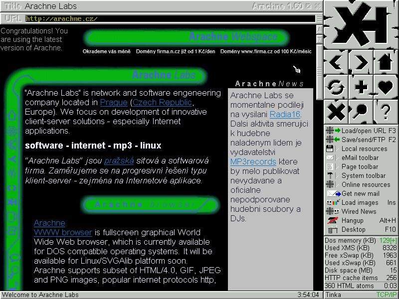The width and height of the screenshot is (399, 299).
Task: Reload the page with circular arrows icon
Action: point(336,87)
